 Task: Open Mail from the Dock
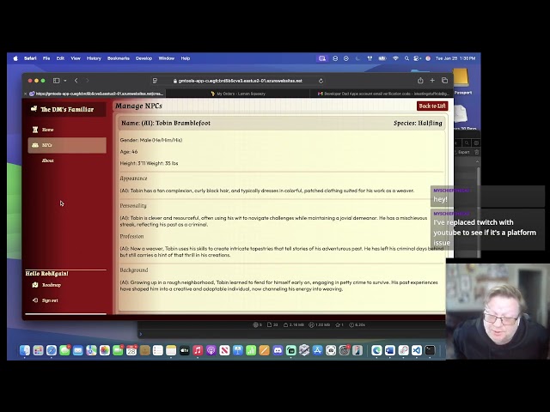(x=78, y=350)
